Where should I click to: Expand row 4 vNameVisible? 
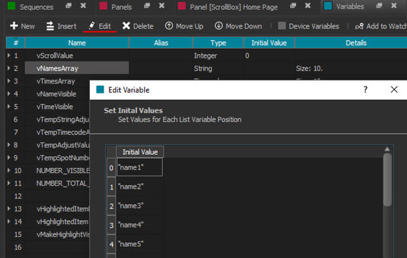point(9,93)
